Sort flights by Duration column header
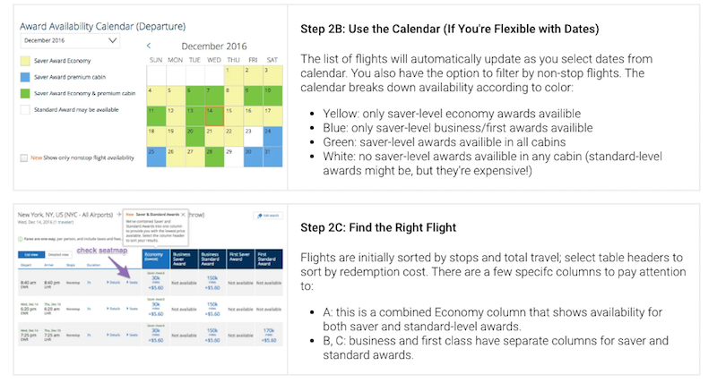The height and width of the screenshot is (383, 717). [x=93, y=265]
